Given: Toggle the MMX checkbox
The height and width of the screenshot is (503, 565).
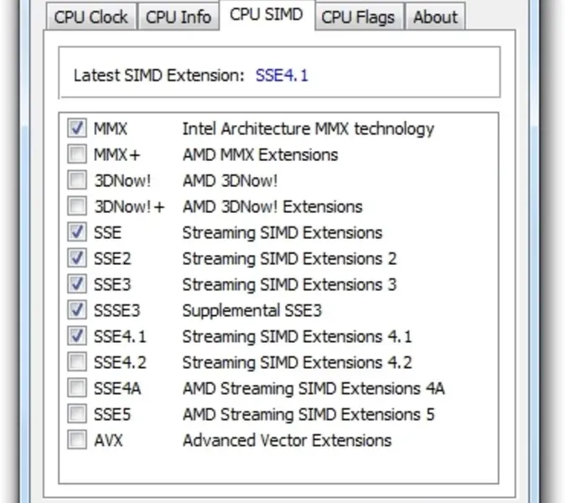Looking at the screenshot, I should coord(77,128).
